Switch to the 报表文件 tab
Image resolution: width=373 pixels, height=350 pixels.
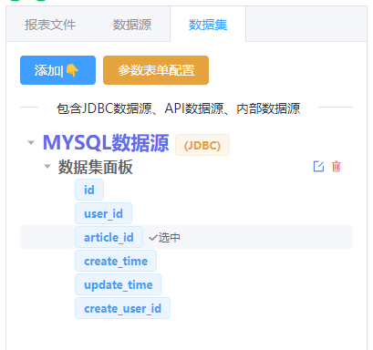pos(50,25)
